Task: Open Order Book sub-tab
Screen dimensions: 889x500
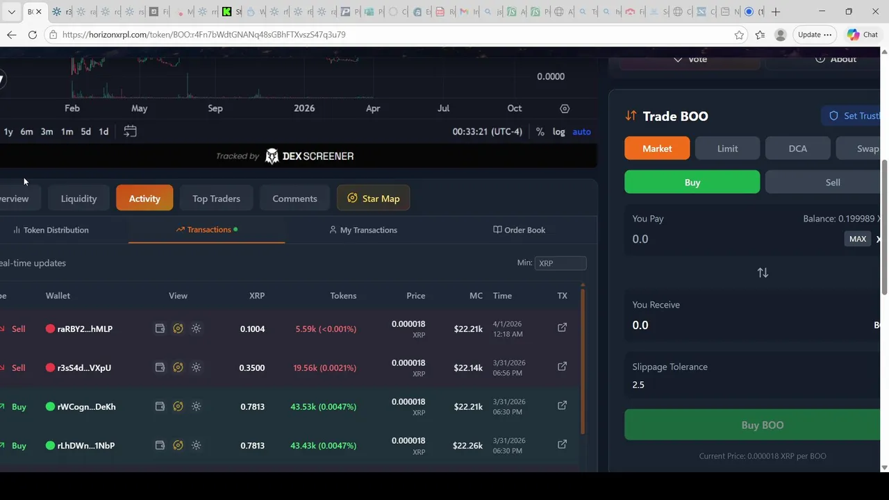Action: point(519,230)
